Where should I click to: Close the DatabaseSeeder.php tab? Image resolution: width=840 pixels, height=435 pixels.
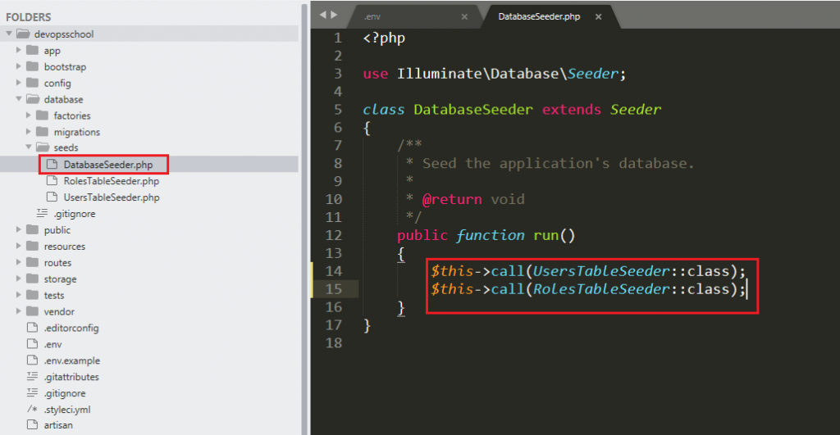pyautogui.click(x=598, y=16)
